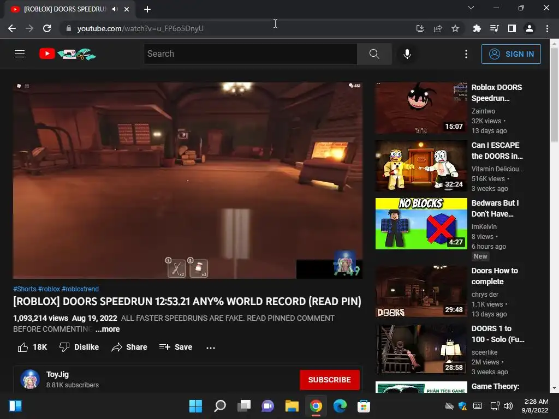Open Task View on taskbar
The image size is (559, 419).
point(244,406)
